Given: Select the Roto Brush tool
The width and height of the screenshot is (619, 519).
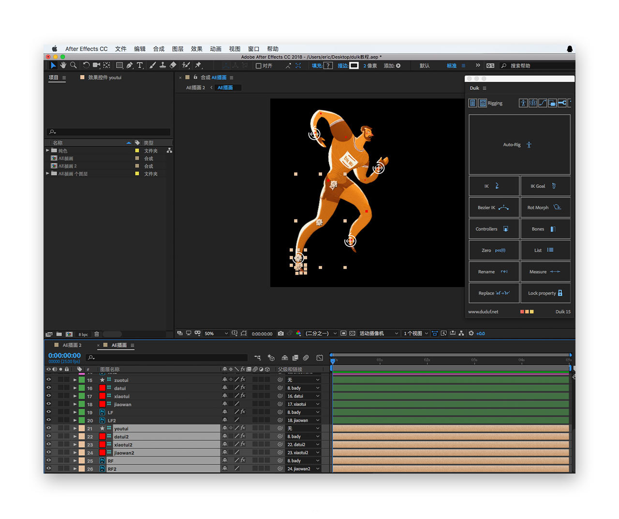Looking at the screenshot, I should point(186,65).
